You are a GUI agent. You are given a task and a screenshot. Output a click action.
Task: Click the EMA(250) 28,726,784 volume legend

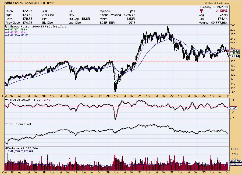click(x=20, y=151)
